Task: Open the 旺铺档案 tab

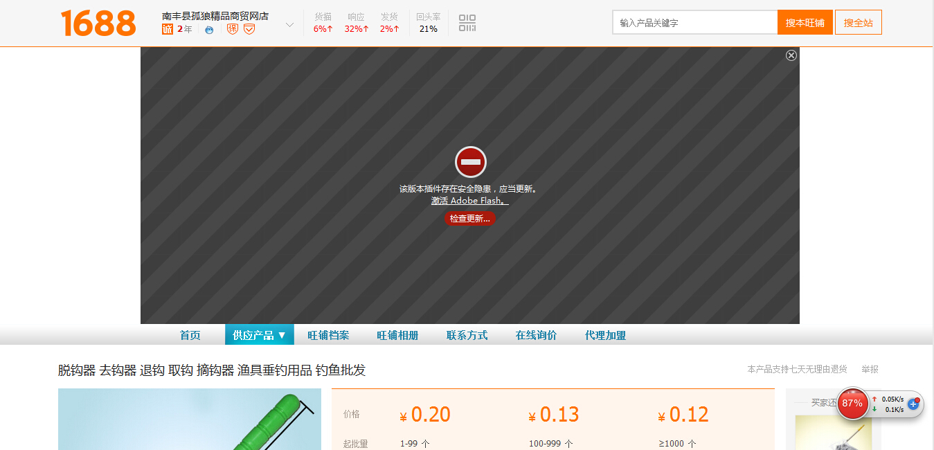Action: (328, 335)
